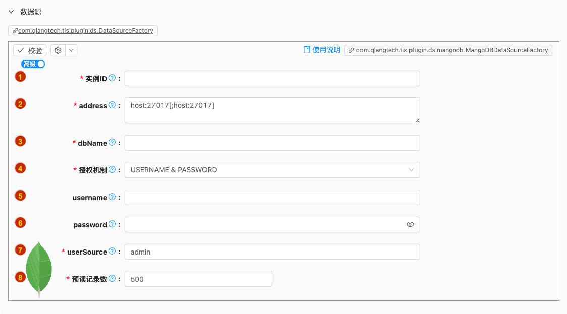Open the dbName help tooltip icon

click(x=112, y=143)
